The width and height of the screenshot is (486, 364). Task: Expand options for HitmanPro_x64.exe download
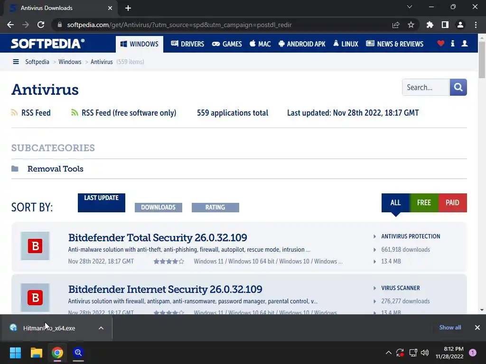pos(101,328)
